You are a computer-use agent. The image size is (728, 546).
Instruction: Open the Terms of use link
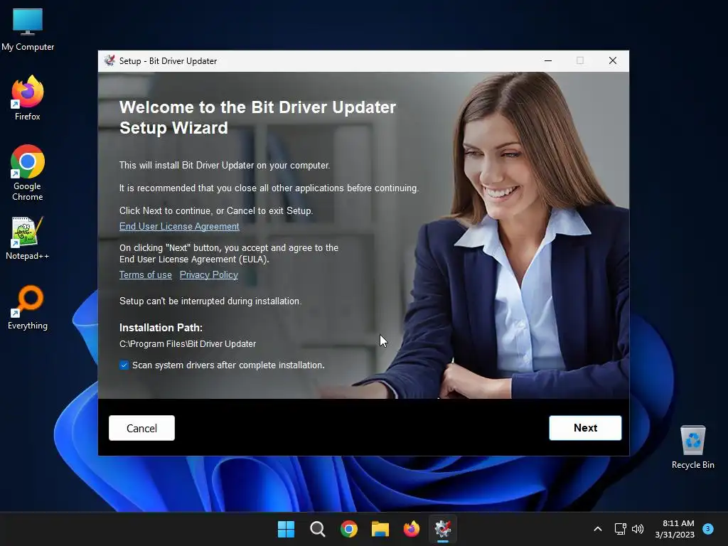pos(145,275)
